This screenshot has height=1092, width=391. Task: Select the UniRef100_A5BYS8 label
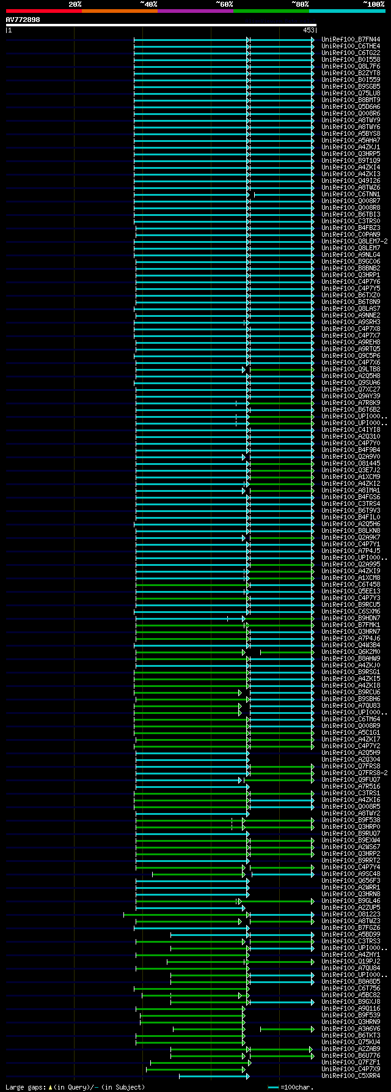pyautogui.click(x=351, y=133)
